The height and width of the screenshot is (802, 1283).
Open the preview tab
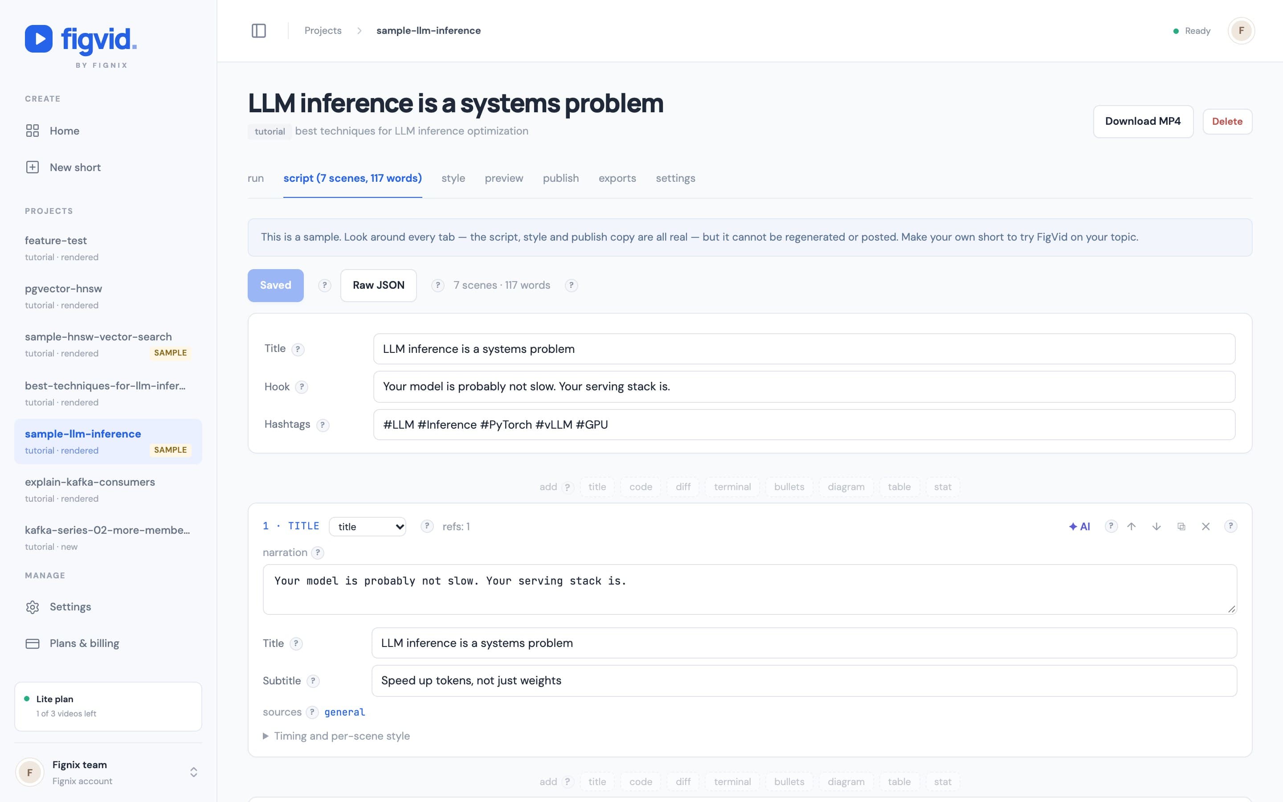[504, 178]
